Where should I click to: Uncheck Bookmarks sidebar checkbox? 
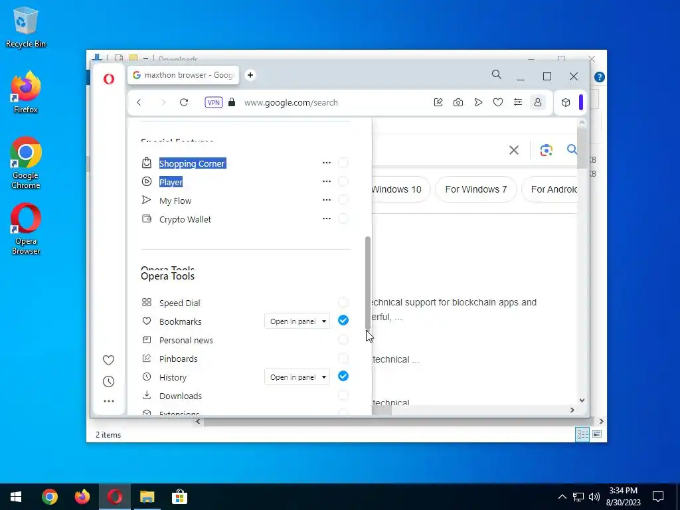point(343,321)
